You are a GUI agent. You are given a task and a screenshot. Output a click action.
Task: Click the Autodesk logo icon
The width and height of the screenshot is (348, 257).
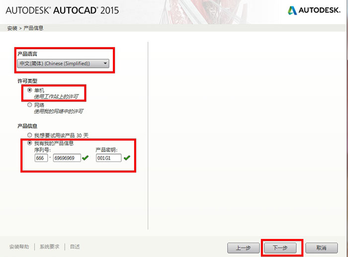pos(292,10)
